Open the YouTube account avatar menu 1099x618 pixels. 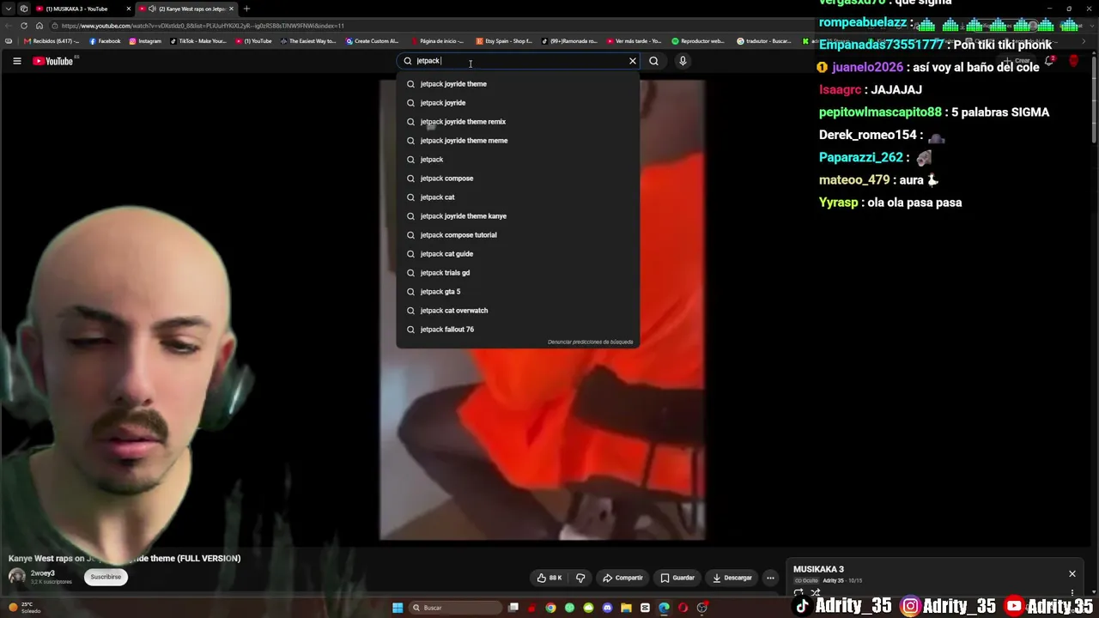1073,61
